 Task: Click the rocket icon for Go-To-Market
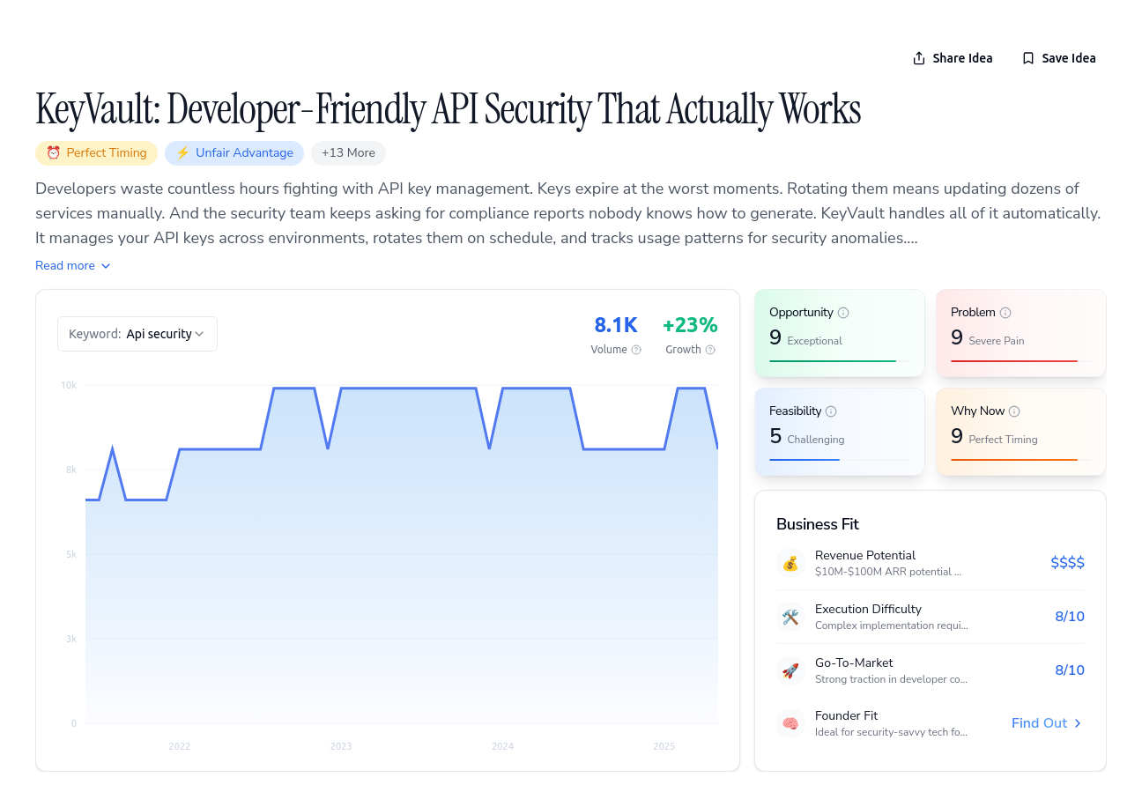(x=790, y=670)
